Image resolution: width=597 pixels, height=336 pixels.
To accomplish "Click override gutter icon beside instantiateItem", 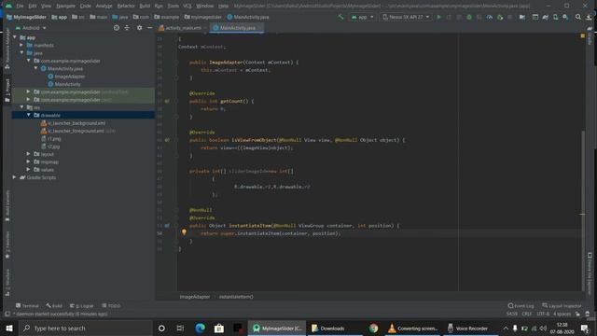I will pos(167,226).
